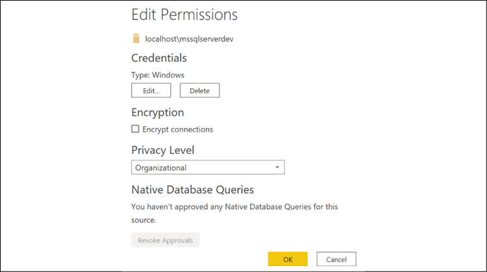Delete the stored Windows credentials
Screen dimensions: 487x272
(199, 91)
